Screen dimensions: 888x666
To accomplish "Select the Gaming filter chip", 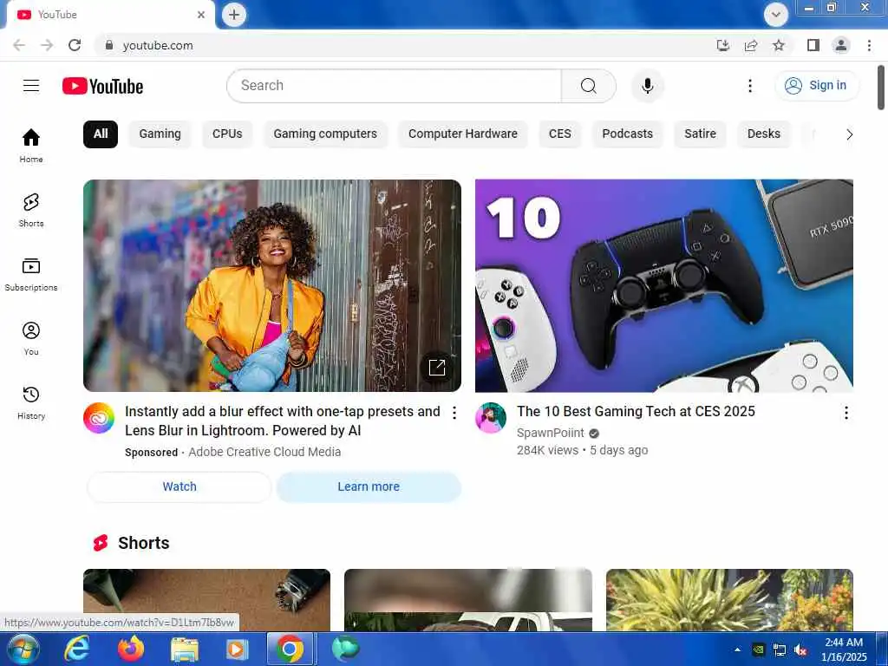I will click(160, 134).
